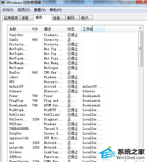Viewport: 147px width, 162px height.
Task: Sort by the PID column header
Action: tap(37, 29)
